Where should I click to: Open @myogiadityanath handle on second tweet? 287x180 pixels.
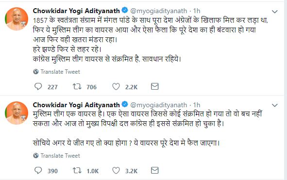[x=158, y=105]
